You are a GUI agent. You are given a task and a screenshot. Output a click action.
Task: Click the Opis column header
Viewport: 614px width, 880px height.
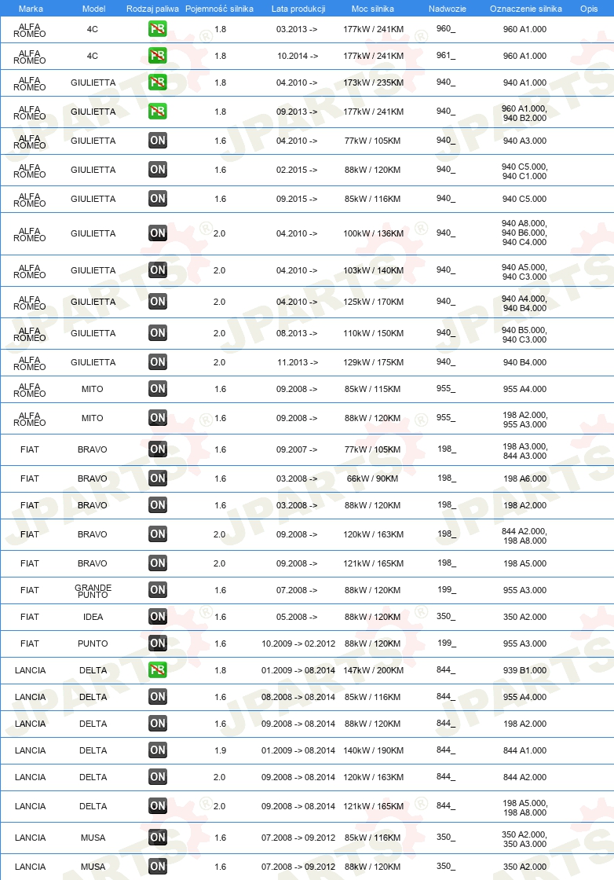(589, 9)
